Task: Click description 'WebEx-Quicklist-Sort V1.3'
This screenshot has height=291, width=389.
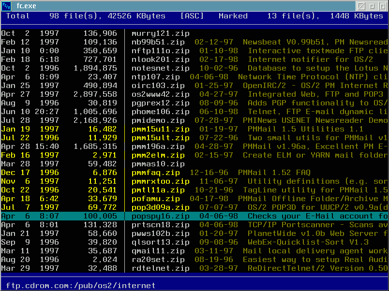Action: 308,242
